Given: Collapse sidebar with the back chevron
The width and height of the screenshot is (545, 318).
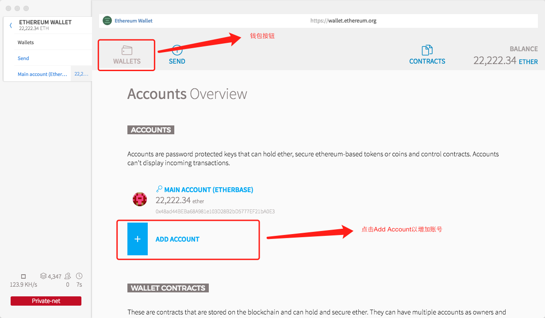Looking at the screenshot, I should pos(11,26).
